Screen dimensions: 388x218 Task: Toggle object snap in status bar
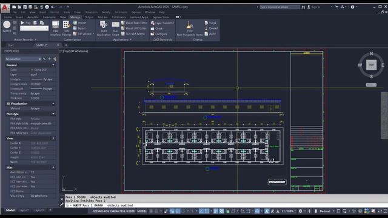coord(207,211)
